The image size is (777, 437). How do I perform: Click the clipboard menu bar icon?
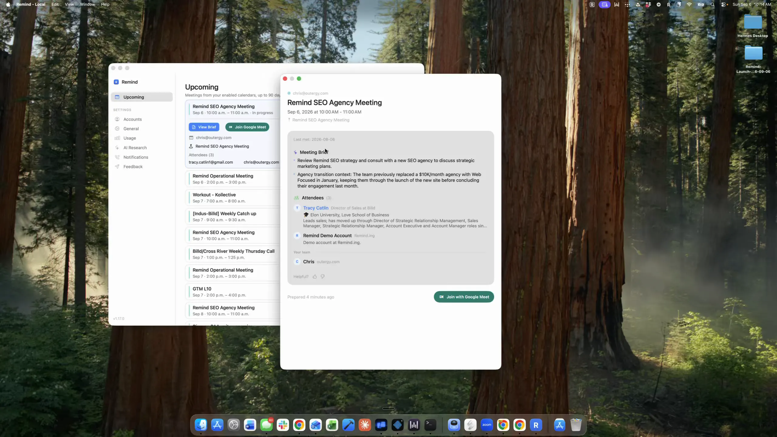click(679, 5)
